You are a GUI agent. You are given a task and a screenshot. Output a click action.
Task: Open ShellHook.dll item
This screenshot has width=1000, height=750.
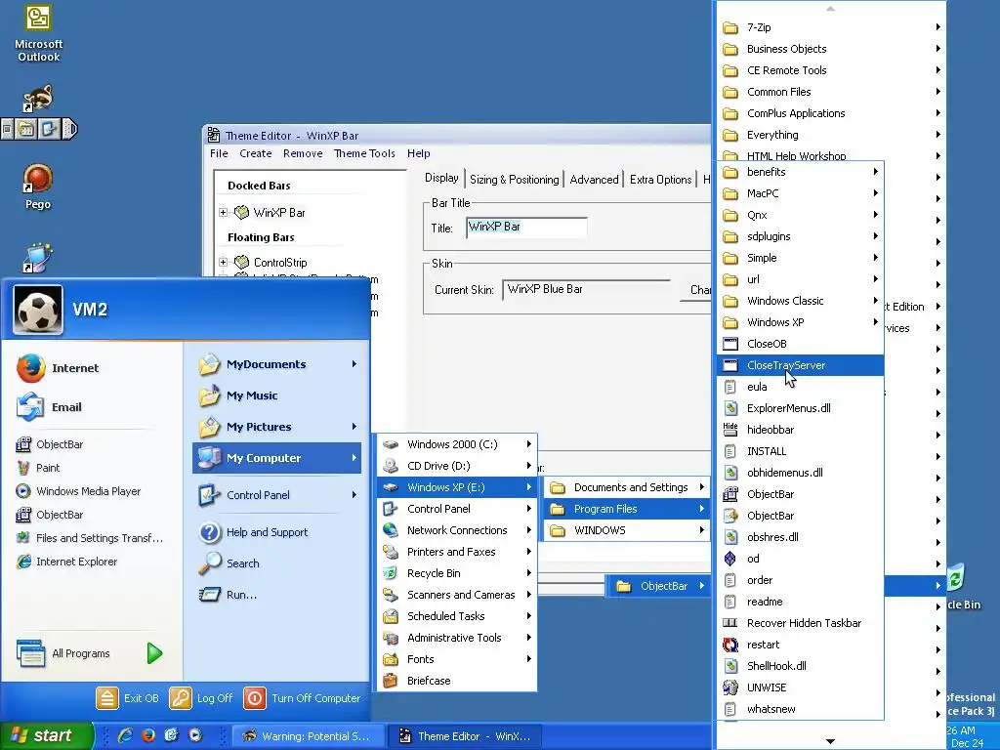pyautogui.click(x=801, y=666)
